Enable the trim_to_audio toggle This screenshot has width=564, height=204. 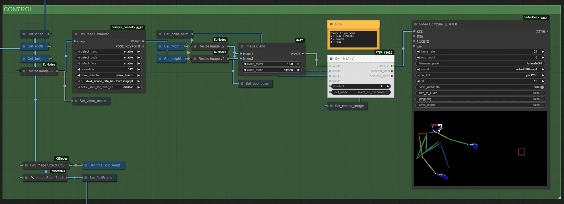click(x=480, y=93)
